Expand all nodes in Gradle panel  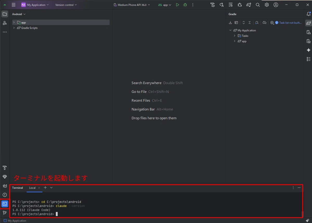tap(244, 23)
